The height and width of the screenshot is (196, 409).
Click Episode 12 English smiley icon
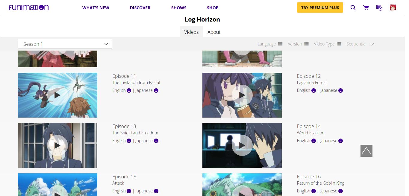tap(313, 91)
